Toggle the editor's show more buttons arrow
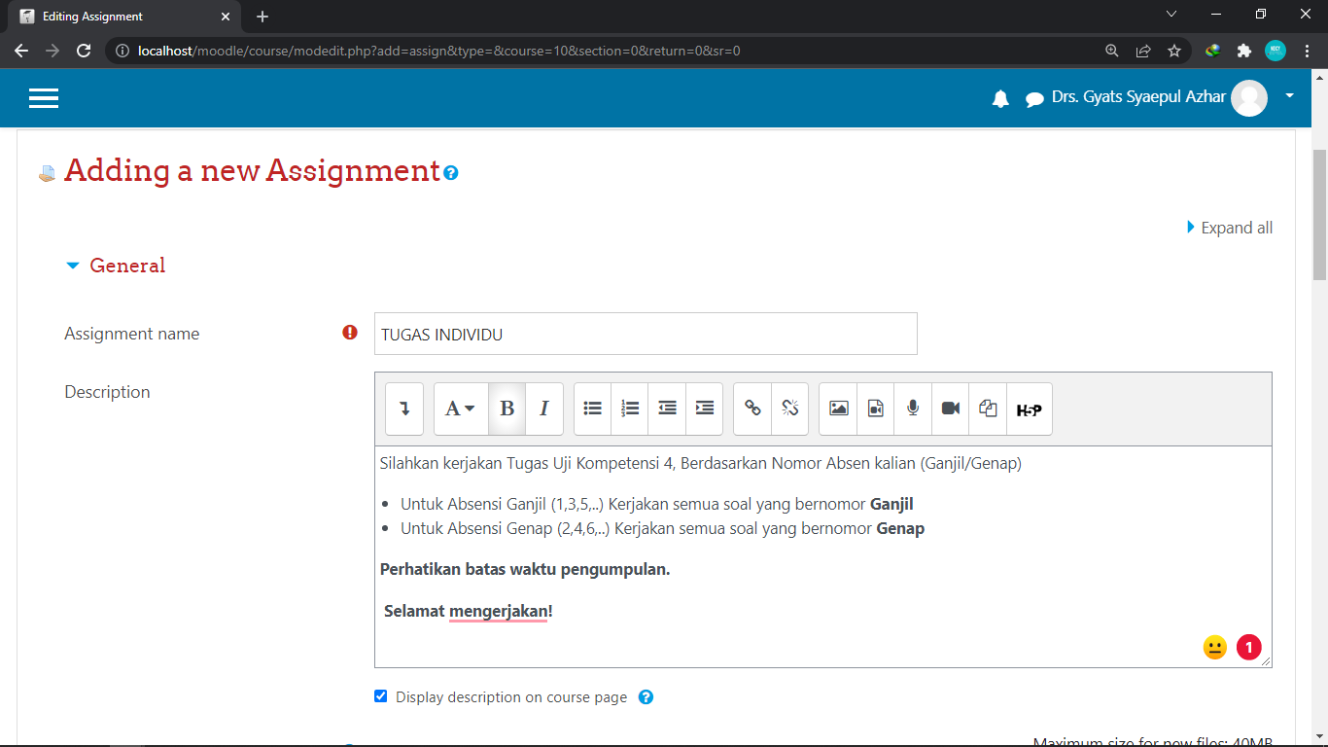Image resolution: width=1328 pixels, height=747 pixels. (x=404, y=409)
